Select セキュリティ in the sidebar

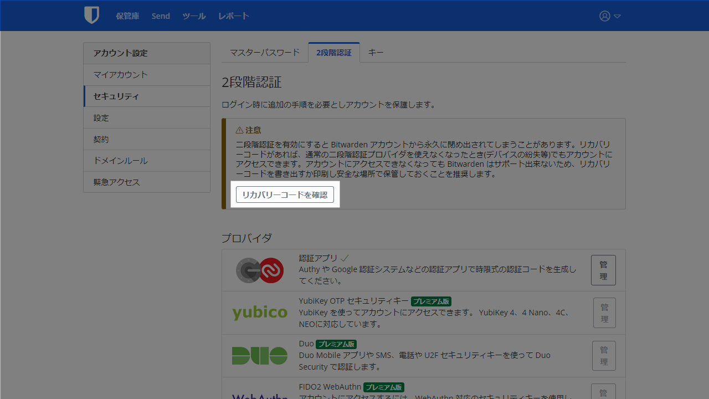click(147, 96)
